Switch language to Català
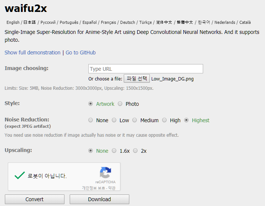 245,22
